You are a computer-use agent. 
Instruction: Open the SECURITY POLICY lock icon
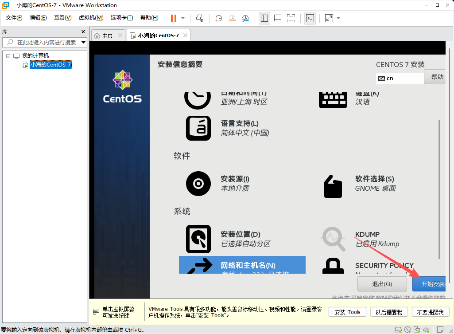[333, 265]
